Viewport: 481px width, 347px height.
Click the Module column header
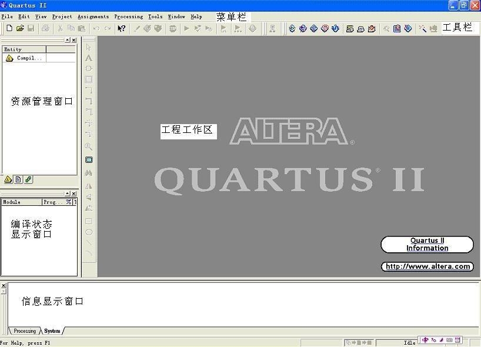click(x=22, y=202)
